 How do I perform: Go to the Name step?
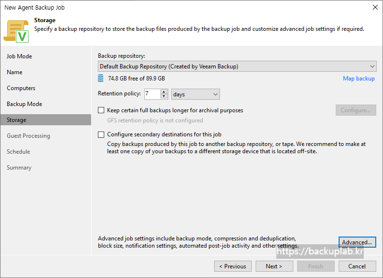click(x=14, y=72)
